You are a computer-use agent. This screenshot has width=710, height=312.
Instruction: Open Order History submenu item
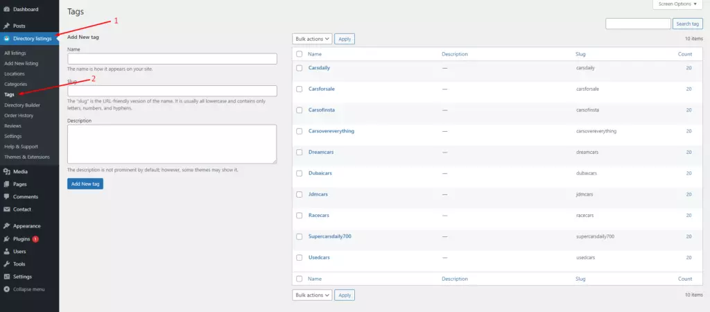click(x=19, y=116)
